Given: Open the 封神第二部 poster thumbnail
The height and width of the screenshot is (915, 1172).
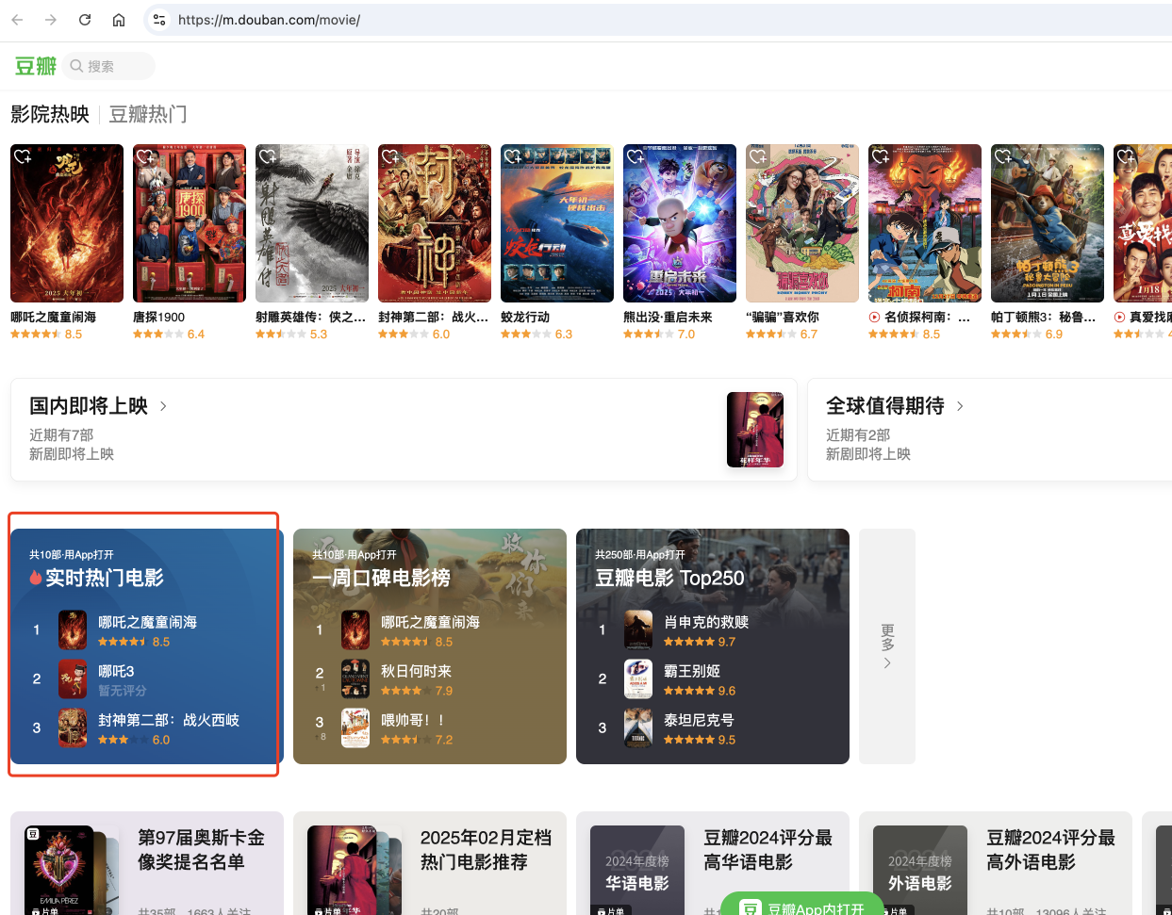Looking at the screenshot, I should [x=434, y=223].
